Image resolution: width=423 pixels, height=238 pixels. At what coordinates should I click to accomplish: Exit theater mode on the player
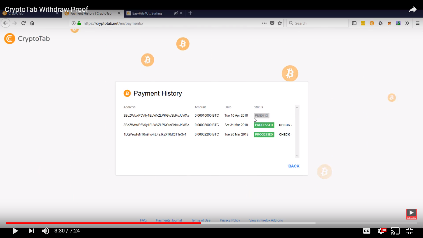pos(410,231)
